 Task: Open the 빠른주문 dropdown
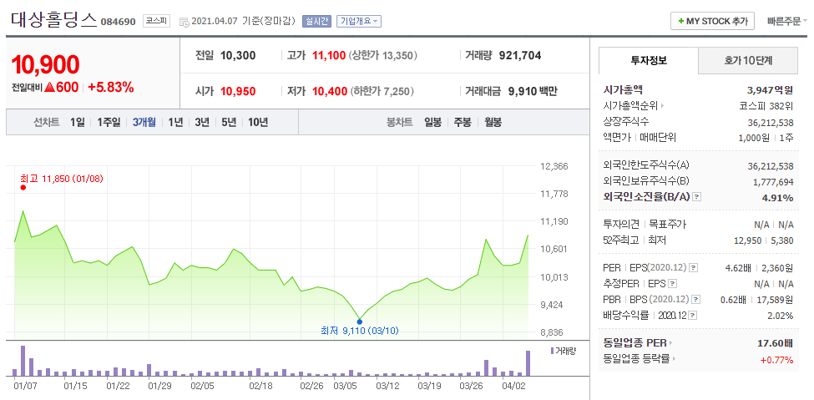[787, 22]
